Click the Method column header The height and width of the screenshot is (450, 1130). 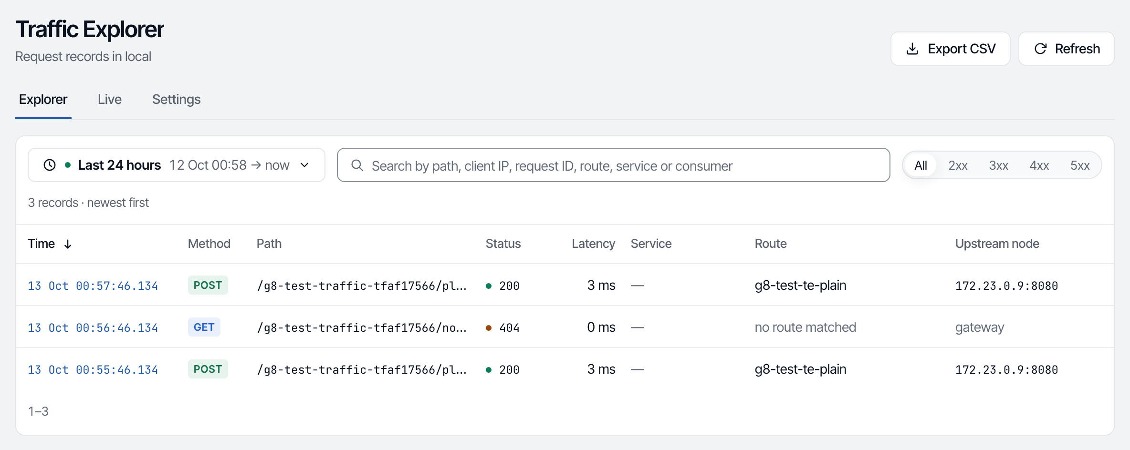pos(209,244)
